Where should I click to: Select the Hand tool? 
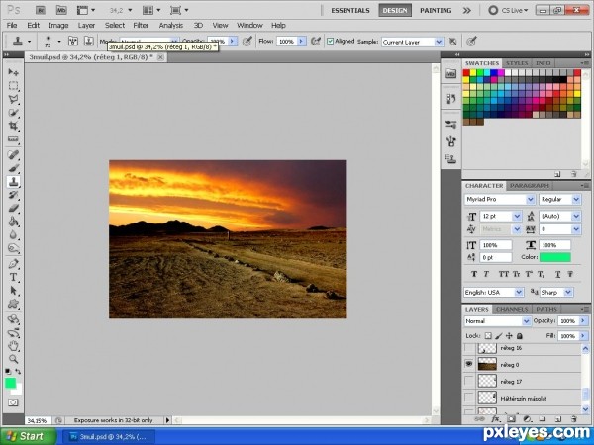13,345
